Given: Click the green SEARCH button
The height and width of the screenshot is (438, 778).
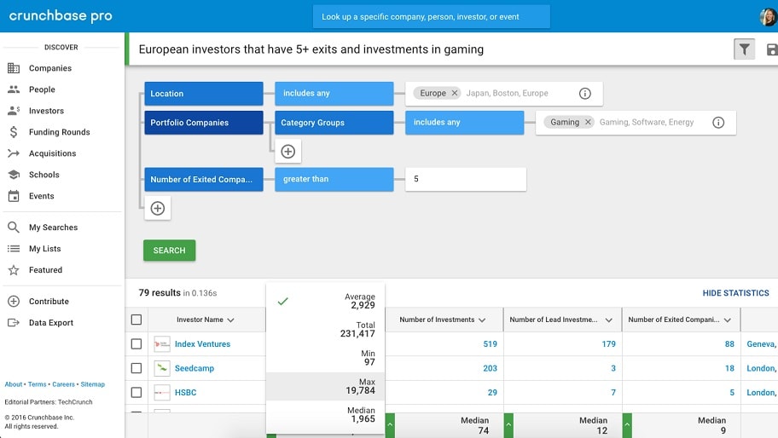Looking at the screenshot, I should click(x=169, y=251).
